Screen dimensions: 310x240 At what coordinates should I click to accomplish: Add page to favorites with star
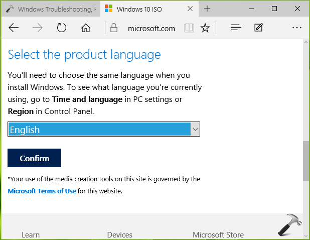[x=205, y=28]
